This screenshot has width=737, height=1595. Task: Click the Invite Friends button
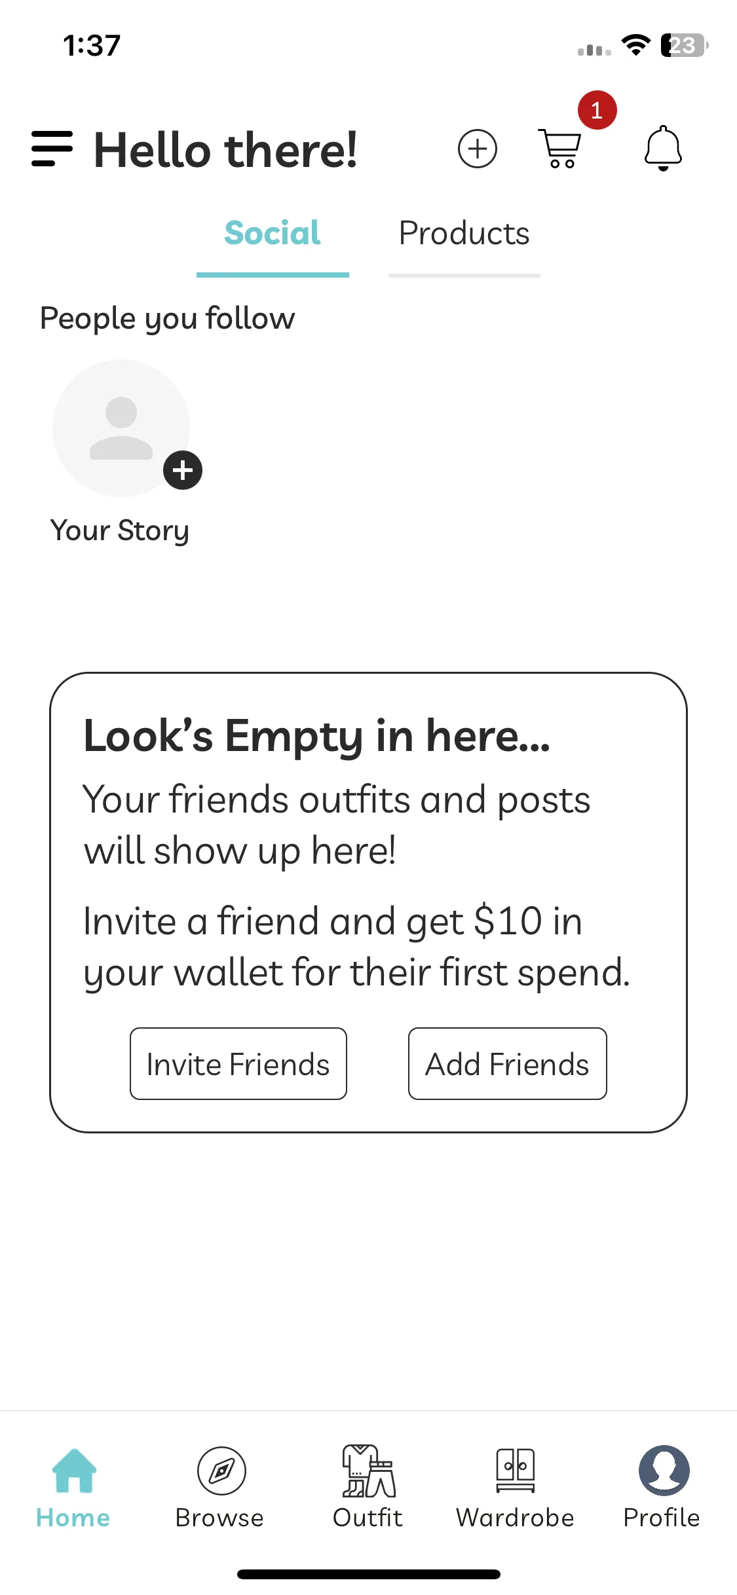pos(238,1063)
